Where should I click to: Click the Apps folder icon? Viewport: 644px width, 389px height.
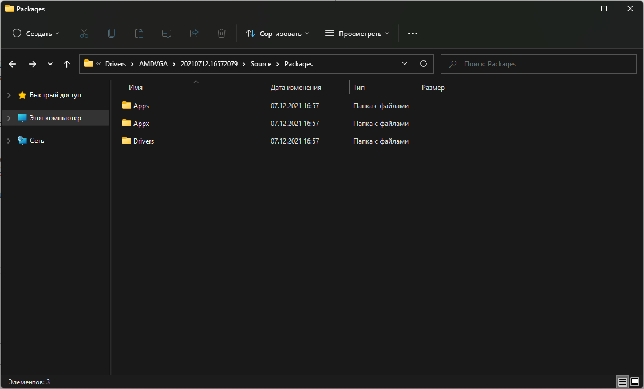click(127, 105)
